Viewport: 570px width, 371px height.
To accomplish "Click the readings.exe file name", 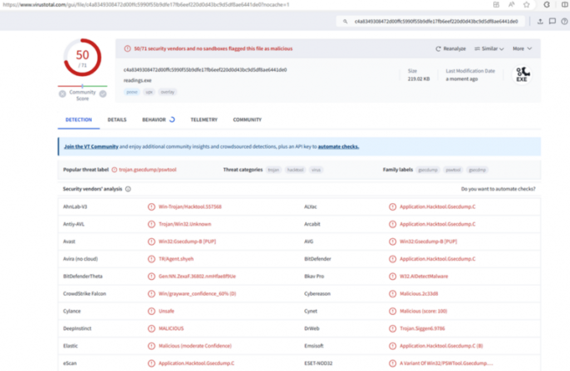I will (137, 81).
